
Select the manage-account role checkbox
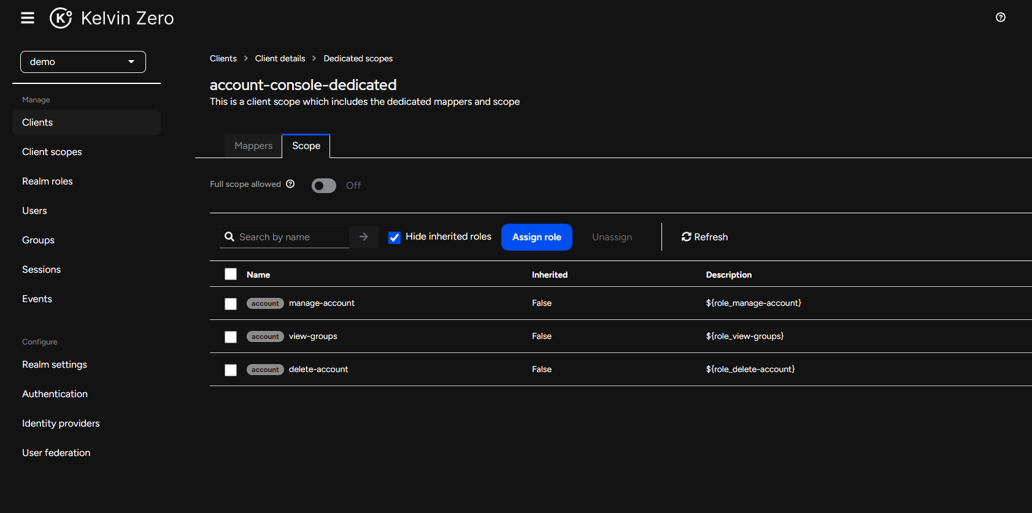coord(231,304)
